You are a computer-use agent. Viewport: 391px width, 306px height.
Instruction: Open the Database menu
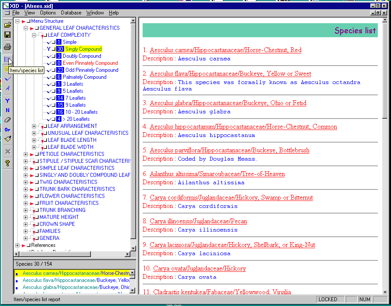click(71, 13)
